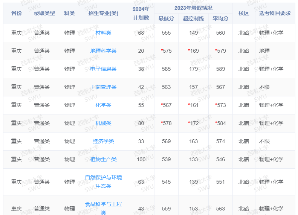Click the 2024年计划数 column header

click(141, 13)
